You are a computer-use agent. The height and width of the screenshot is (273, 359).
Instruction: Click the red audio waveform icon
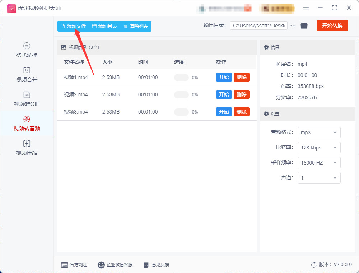tap(27, 119)
